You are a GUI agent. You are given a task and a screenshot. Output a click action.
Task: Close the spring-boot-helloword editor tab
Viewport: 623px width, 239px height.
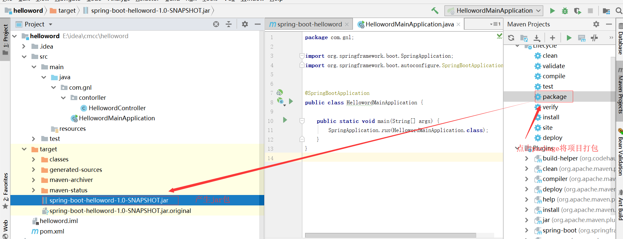[347, 24]
